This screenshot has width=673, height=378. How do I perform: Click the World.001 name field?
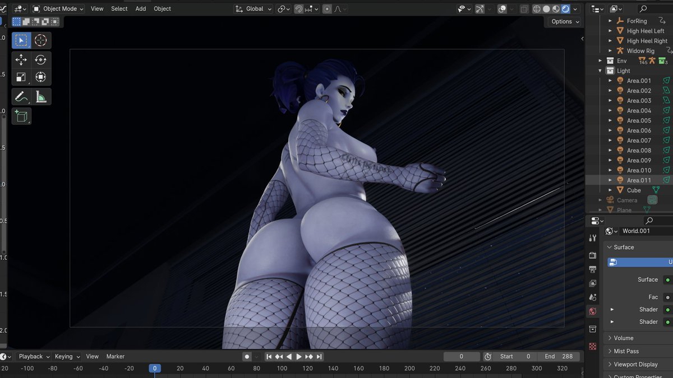click(x=647, y=231)
